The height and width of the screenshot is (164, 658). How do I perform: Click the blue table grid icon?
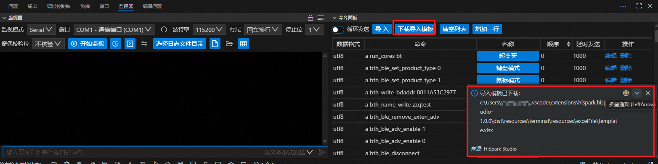click(x=243, y=44)
